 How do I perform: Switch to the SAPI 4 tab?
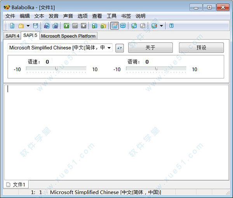click(12, 36)
